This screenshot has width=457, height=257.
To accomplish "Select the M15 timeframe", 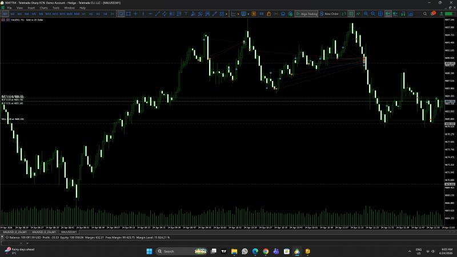I will pos(62,14).
